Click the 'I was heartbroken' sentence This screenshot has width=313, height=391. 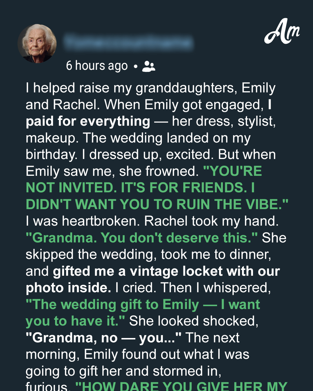tap(83, 221)
